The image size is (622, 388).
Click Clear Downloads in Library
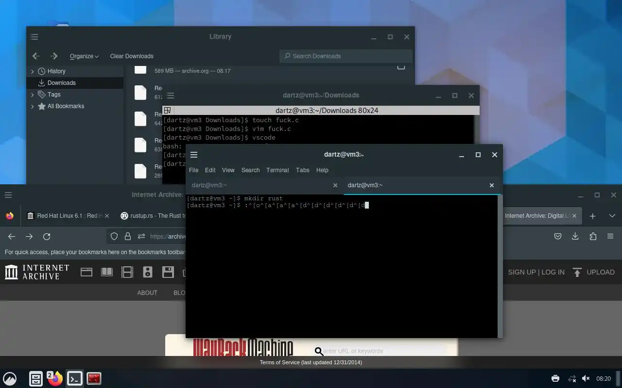tap(132, 56)
